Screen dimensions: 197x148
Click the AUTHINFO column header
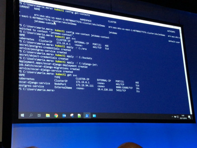point(171,31)
